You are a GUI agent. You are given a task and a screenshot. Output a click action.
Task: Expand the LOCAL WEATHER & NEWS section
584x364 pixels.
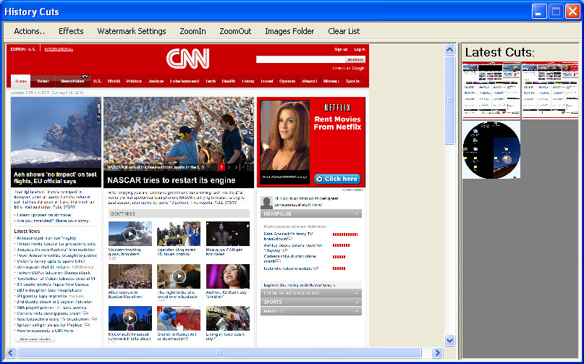pyautogui.click(x=311, y=293)
